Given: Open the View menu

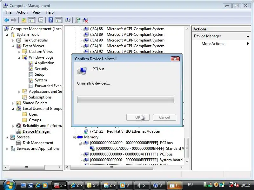Looking at the screenshot, I should coord(37,12).
